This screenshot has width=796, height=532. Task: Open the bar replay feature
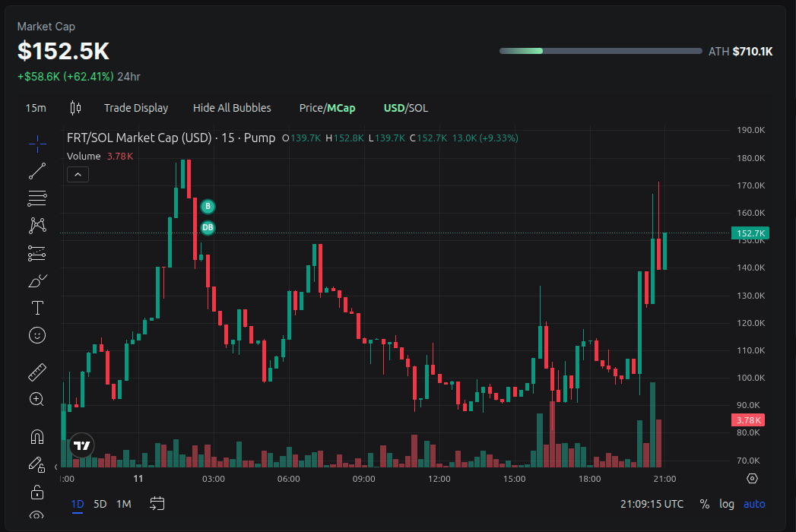(x=157, y=503)
